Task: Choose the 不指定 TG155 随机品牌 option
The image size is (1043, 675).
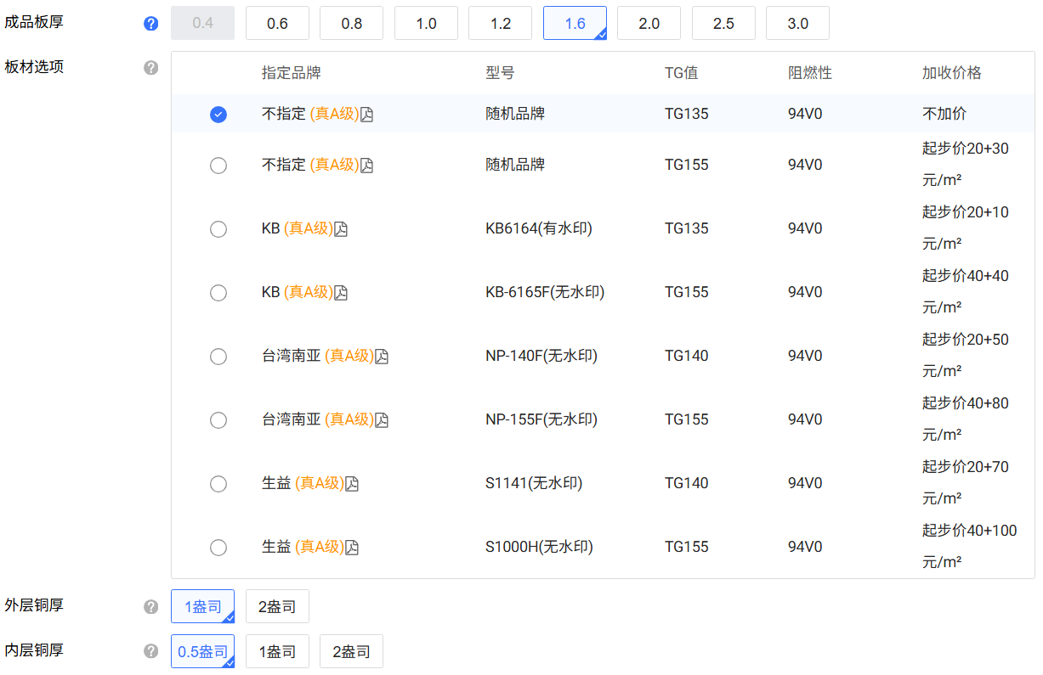Action: [x=218, y=165]
